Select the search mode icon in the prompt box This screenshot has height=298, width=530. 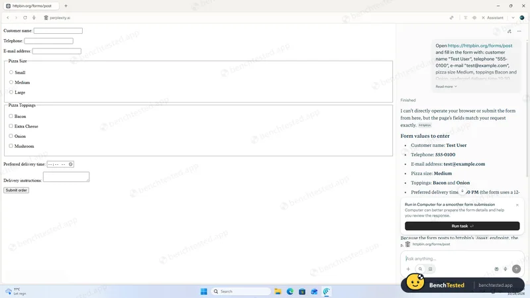tap(420, 269)
